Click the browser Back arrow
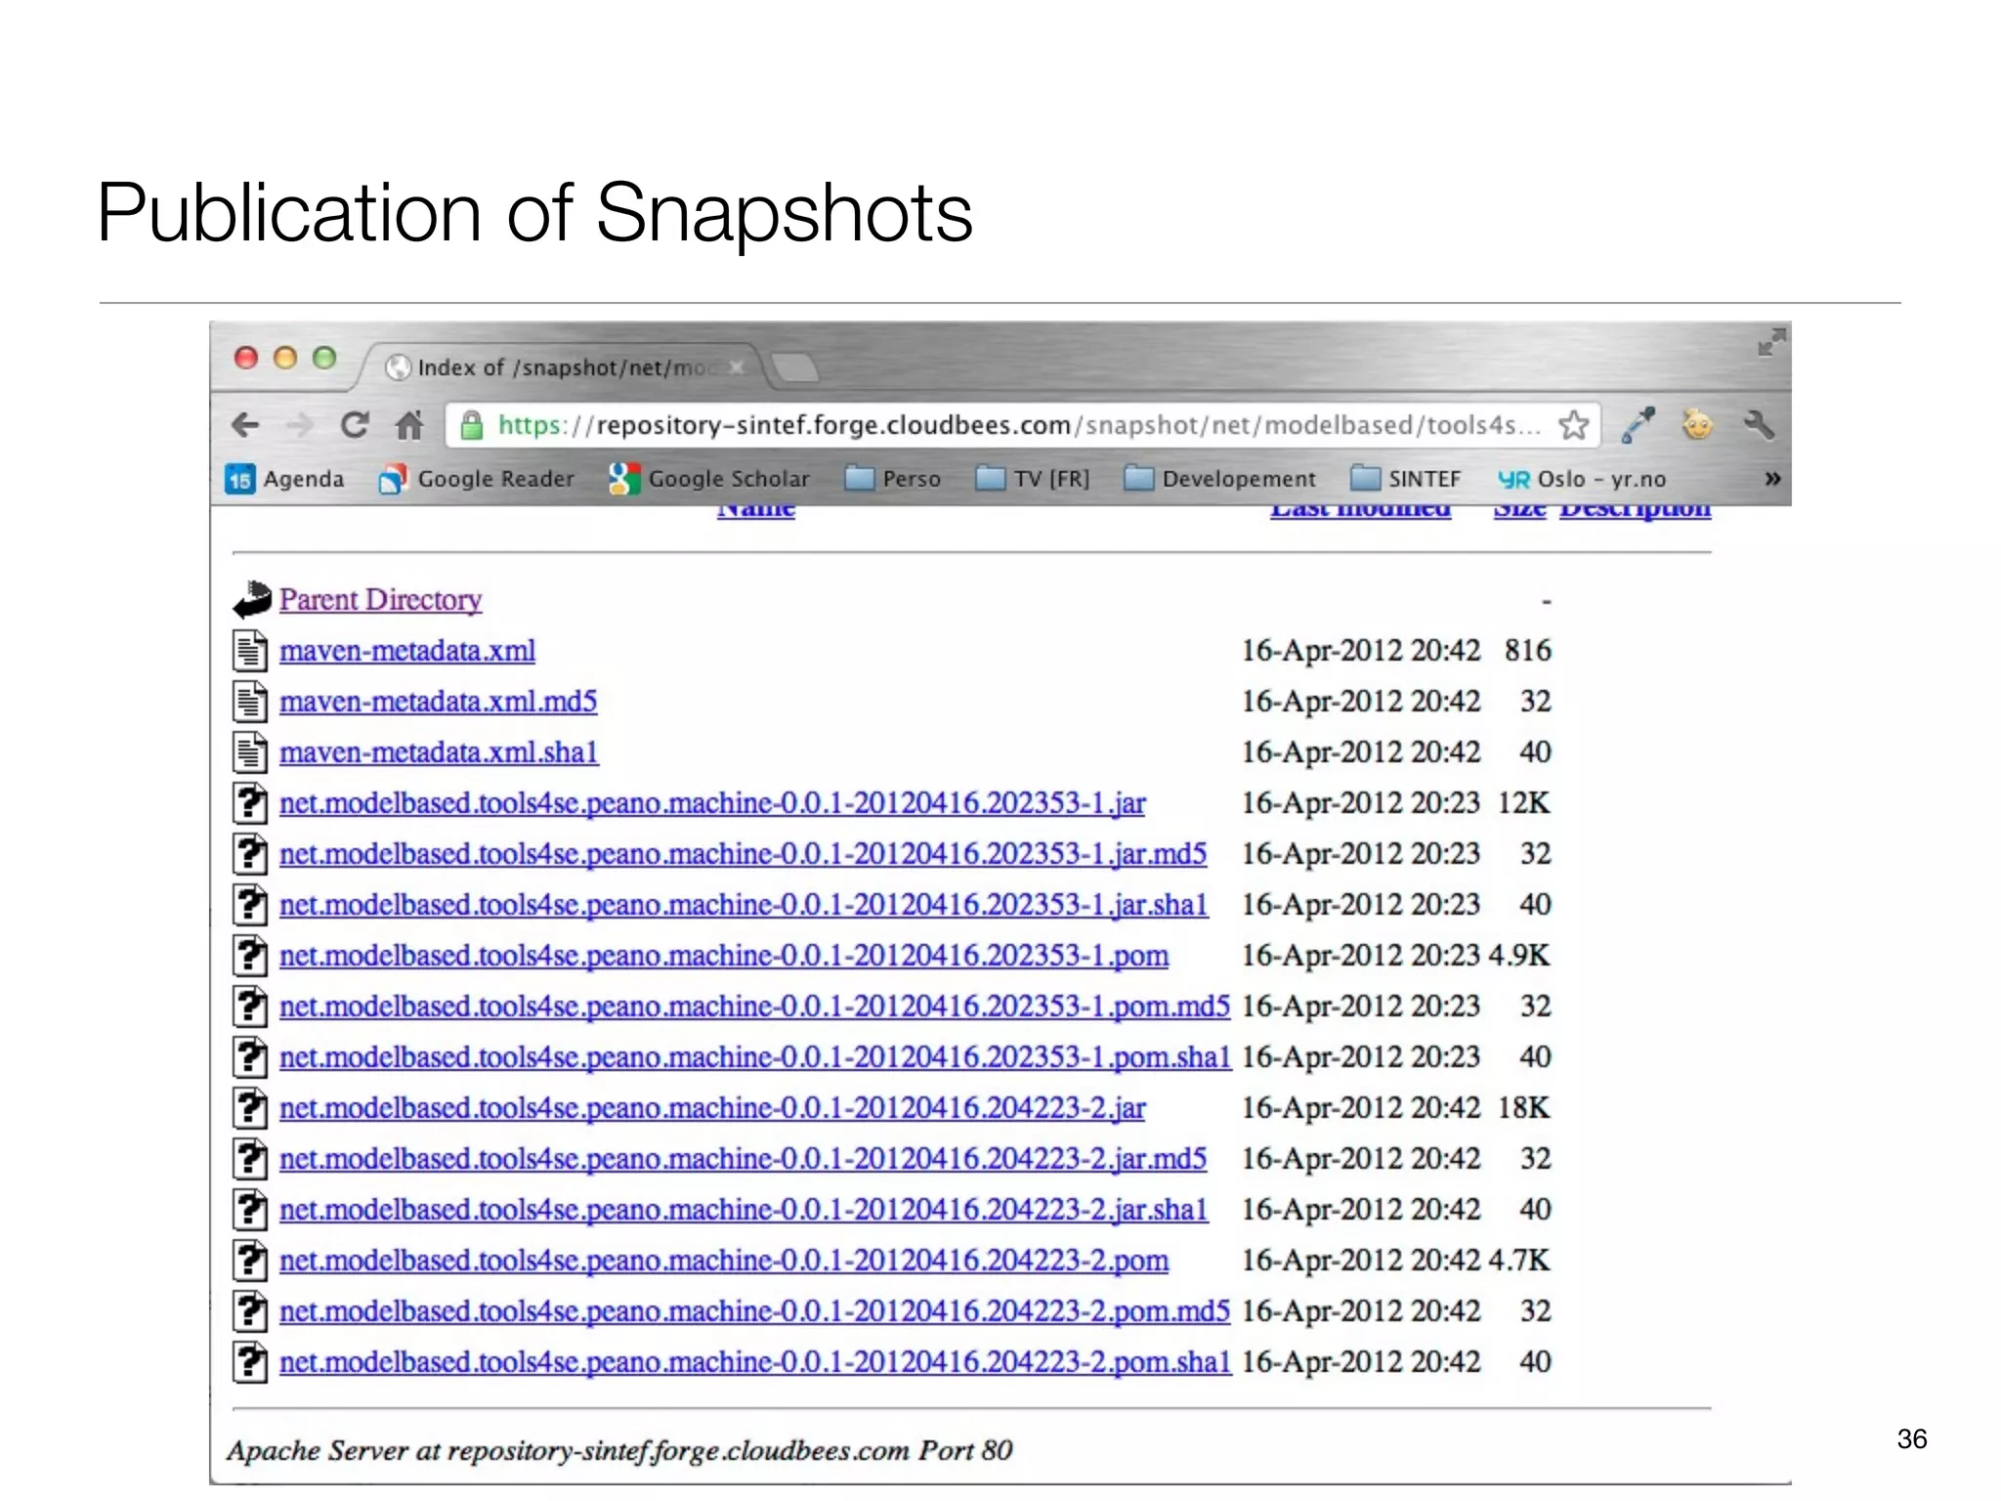The image size is (2001, 1501). pyautogui.click(x=245, y=425)
